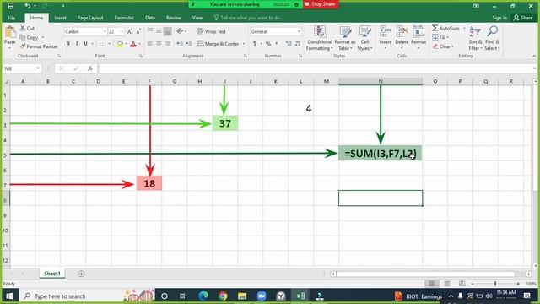The height and width of the screenshot is (304, 540).
Task: Click the Orientation text-angle icon
Action: click(x=180, y=31)
